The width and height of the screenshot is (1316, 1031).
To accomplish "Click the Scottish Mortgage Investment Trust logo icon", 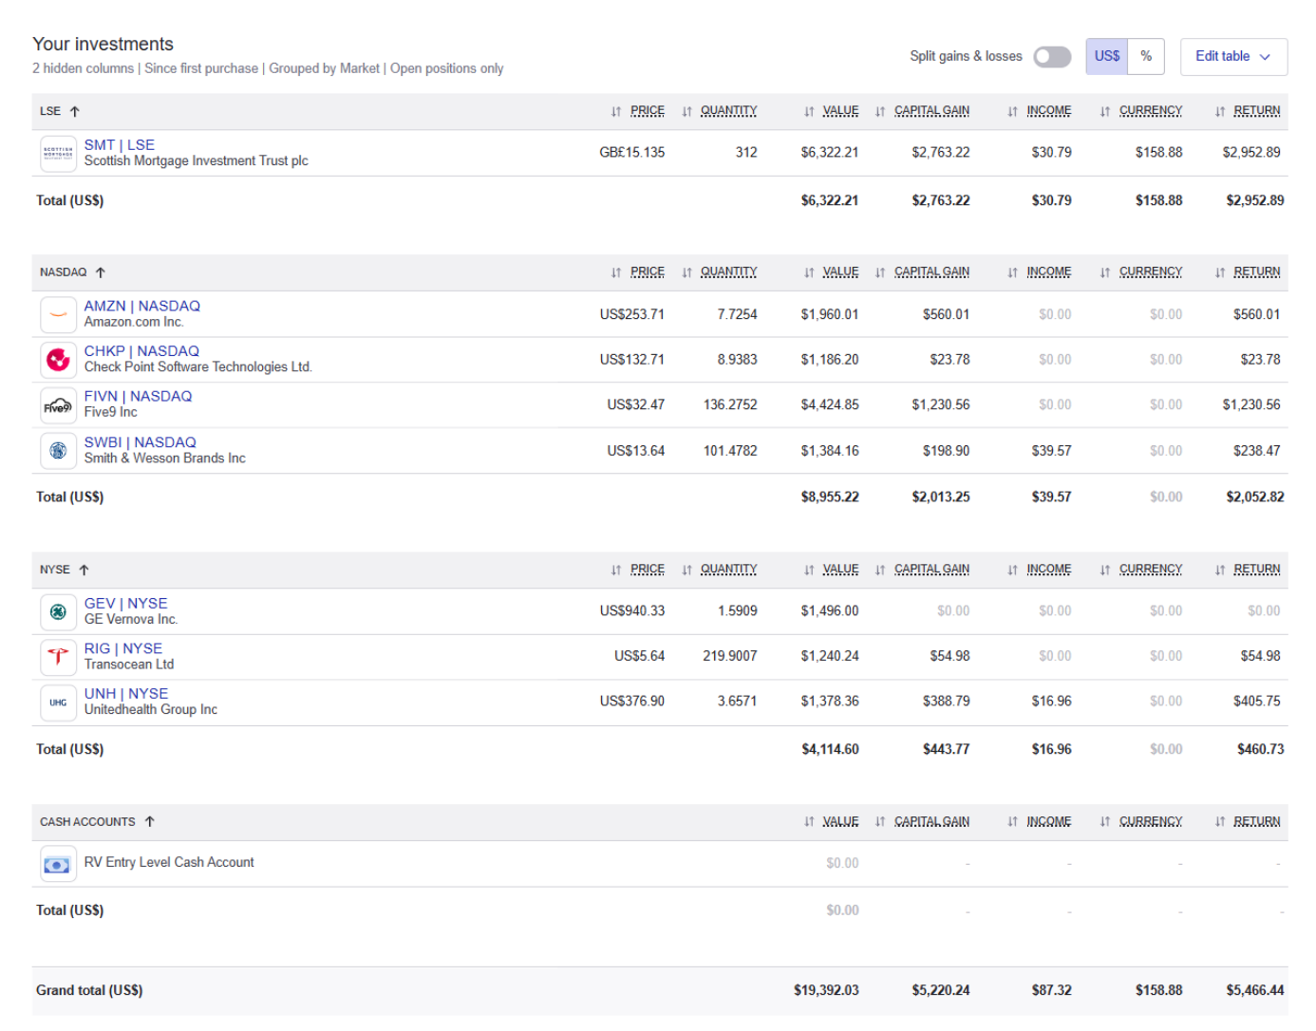I will click(x=58, y=153).
